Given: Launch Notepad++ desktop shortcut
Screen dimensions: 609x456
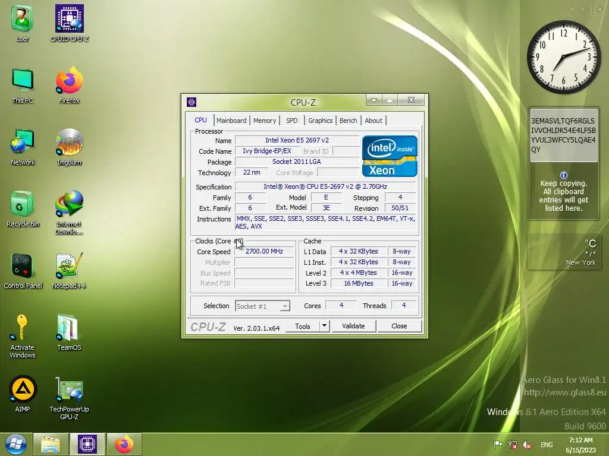Looking at the screenshot, I should point(69,271).
